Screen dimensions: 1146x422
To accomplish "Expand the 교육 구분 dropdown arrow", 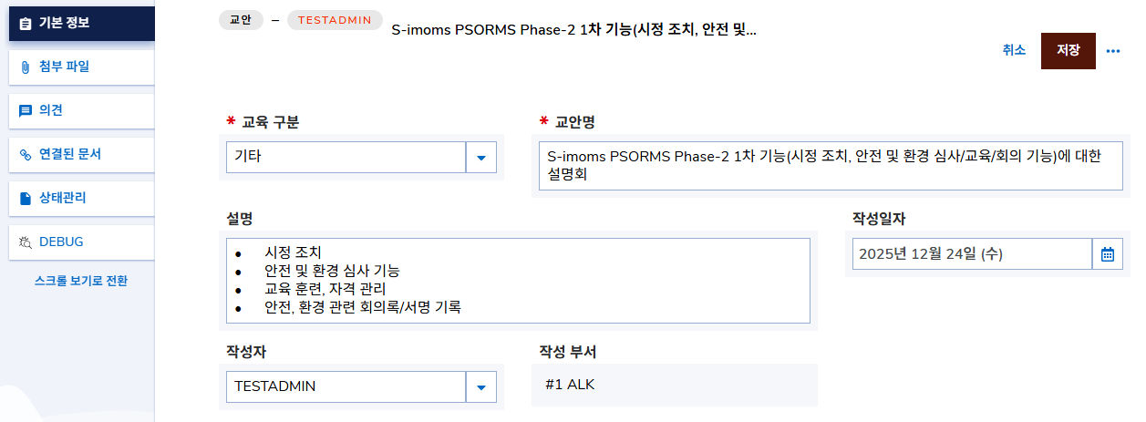I will pyautogui.click(x=480, y=157).
